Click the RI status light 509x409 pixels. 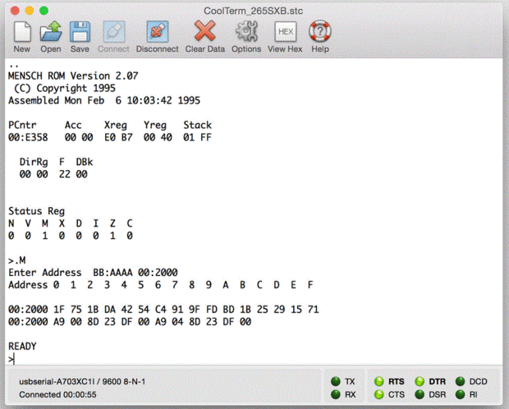click(460, 394)
